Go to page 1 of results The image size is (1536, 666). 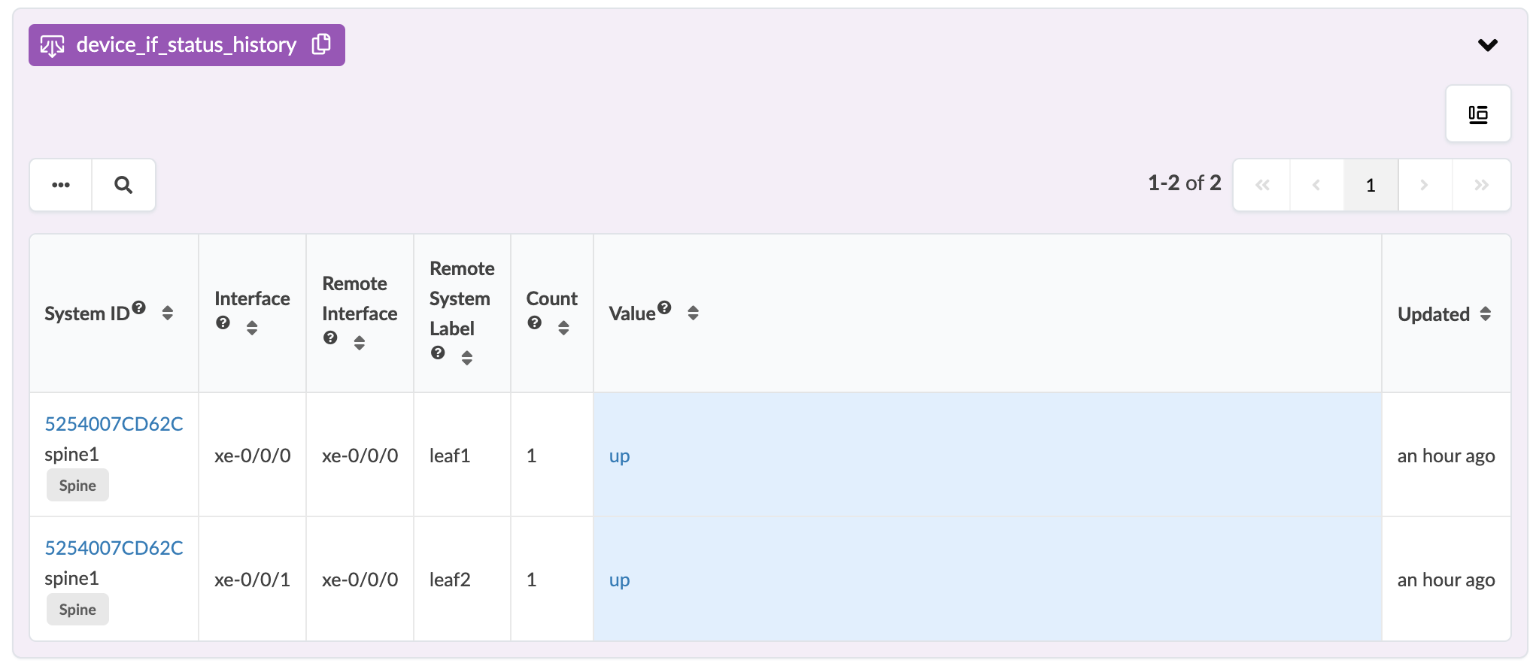pos(1371,185)
